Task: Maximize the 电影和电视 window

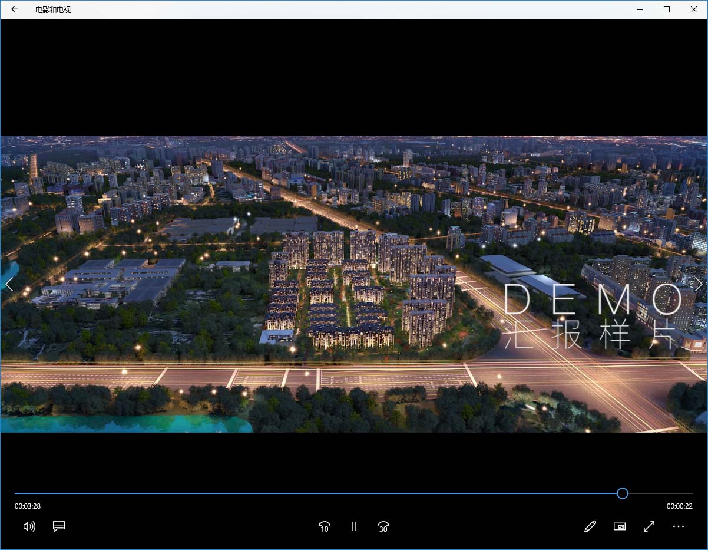Action: pos(667,9)
